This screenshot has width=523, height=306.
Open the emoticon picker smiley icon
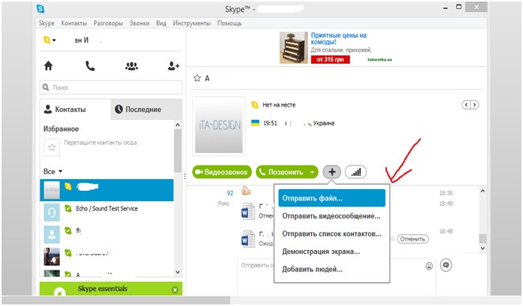point(429,266)
